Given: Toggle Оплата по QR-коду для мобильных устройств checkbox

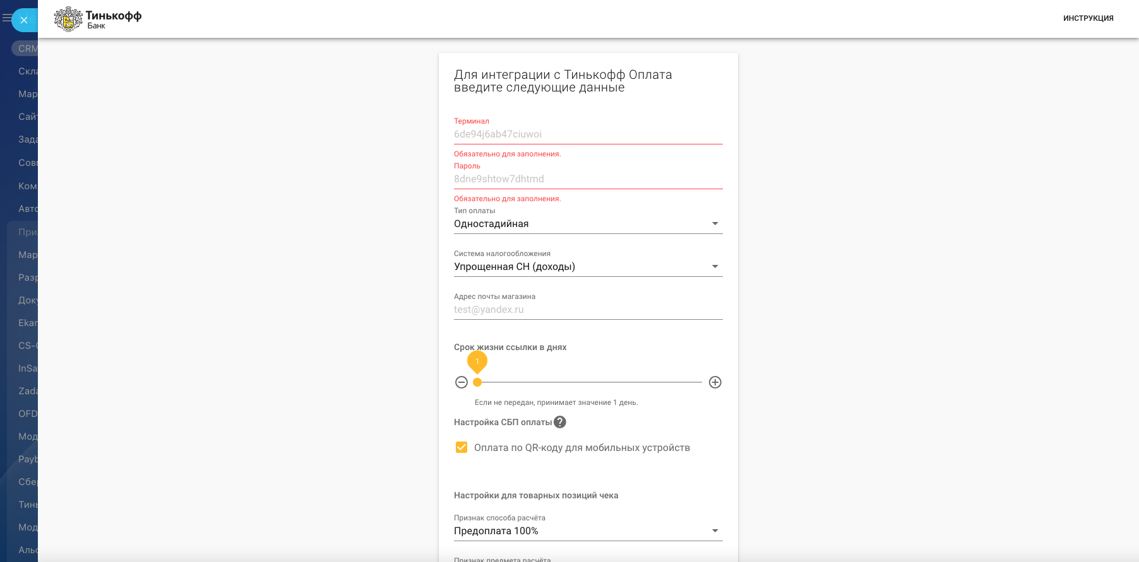Looking at the screenshot, I should 462,447.
